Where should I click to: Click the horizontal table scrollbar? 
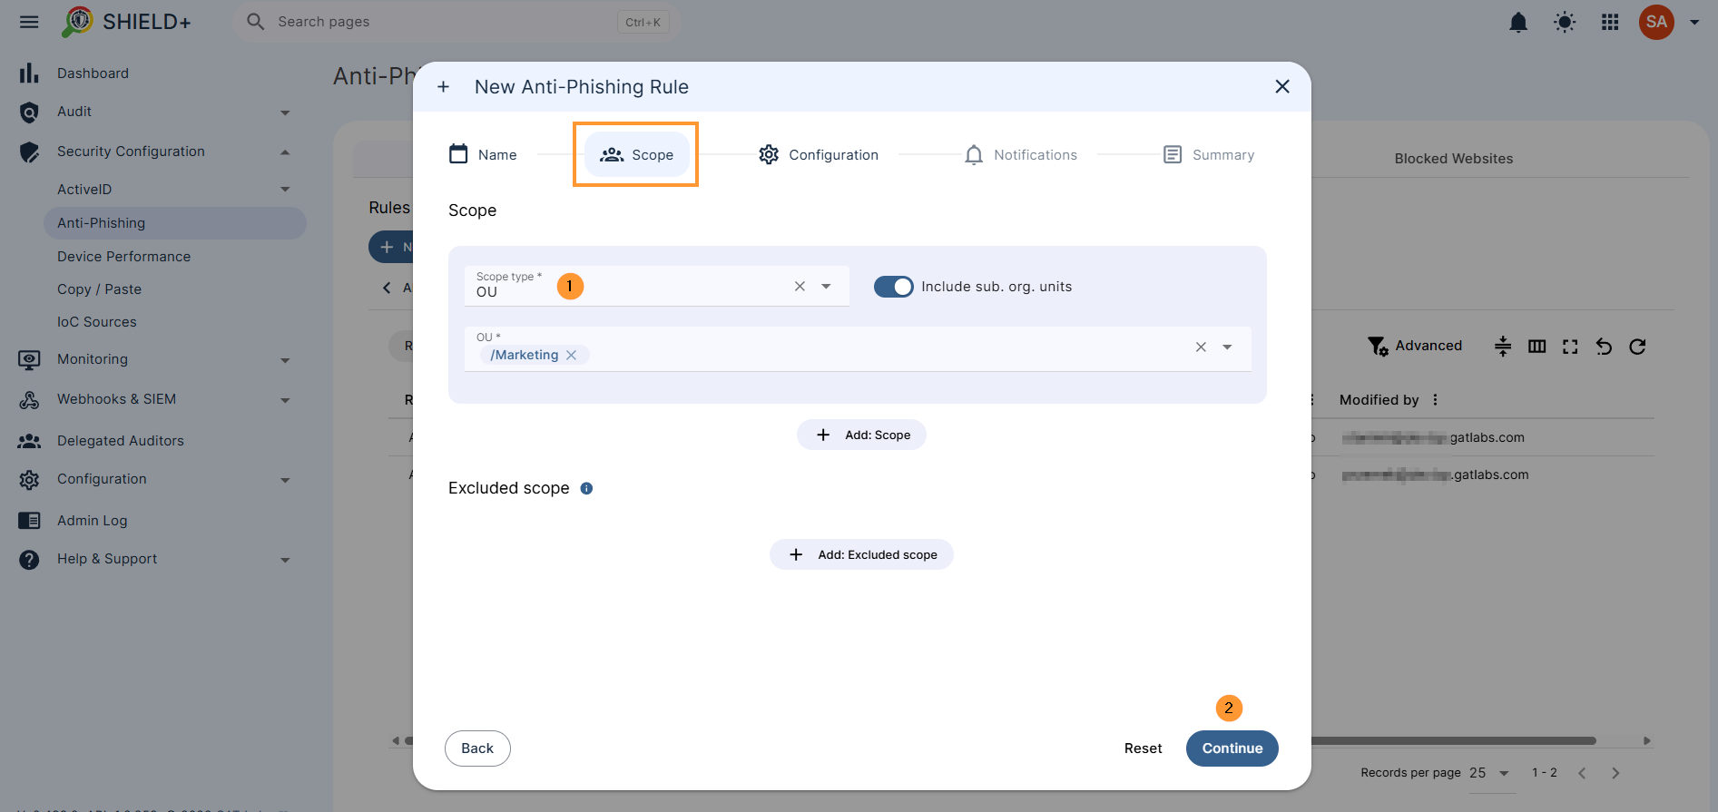click(x=1454, y=740)
